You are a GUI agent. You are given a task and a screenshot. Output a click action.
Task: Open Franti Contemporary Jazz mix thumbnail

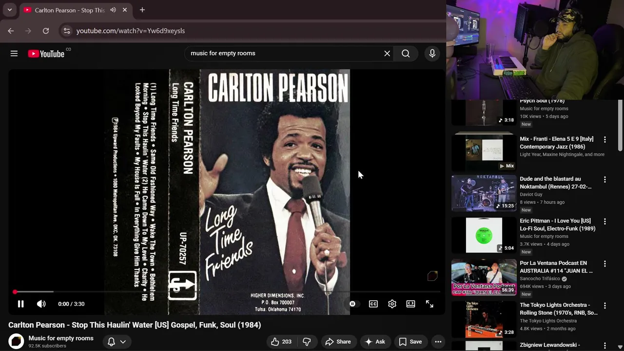[x=484, y=152]
